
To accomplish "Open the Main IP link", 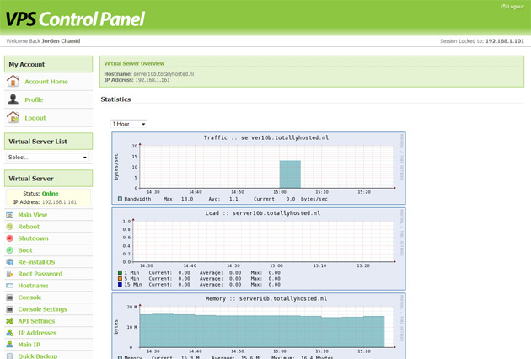I will (x=29, y=345).
